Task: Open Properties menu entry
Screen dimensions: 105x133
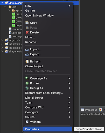Action: point(48,129)
